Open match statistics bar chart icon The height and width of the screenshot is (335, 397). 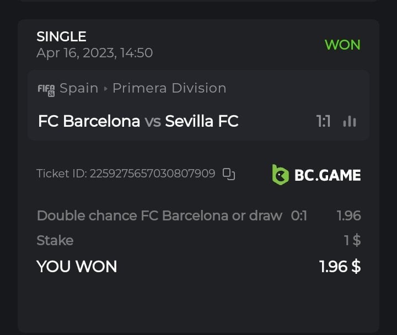click(x=349, y=121)
